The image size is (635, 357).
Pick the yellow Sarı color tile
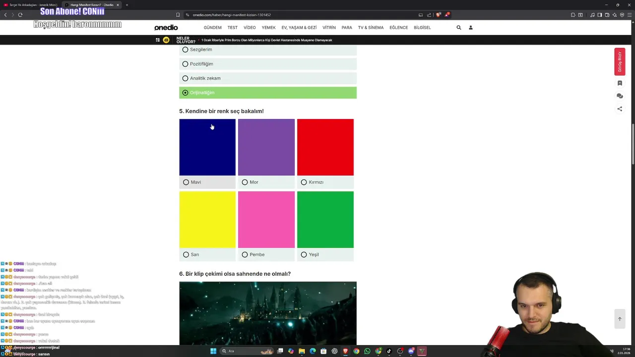tap(207, 220)
